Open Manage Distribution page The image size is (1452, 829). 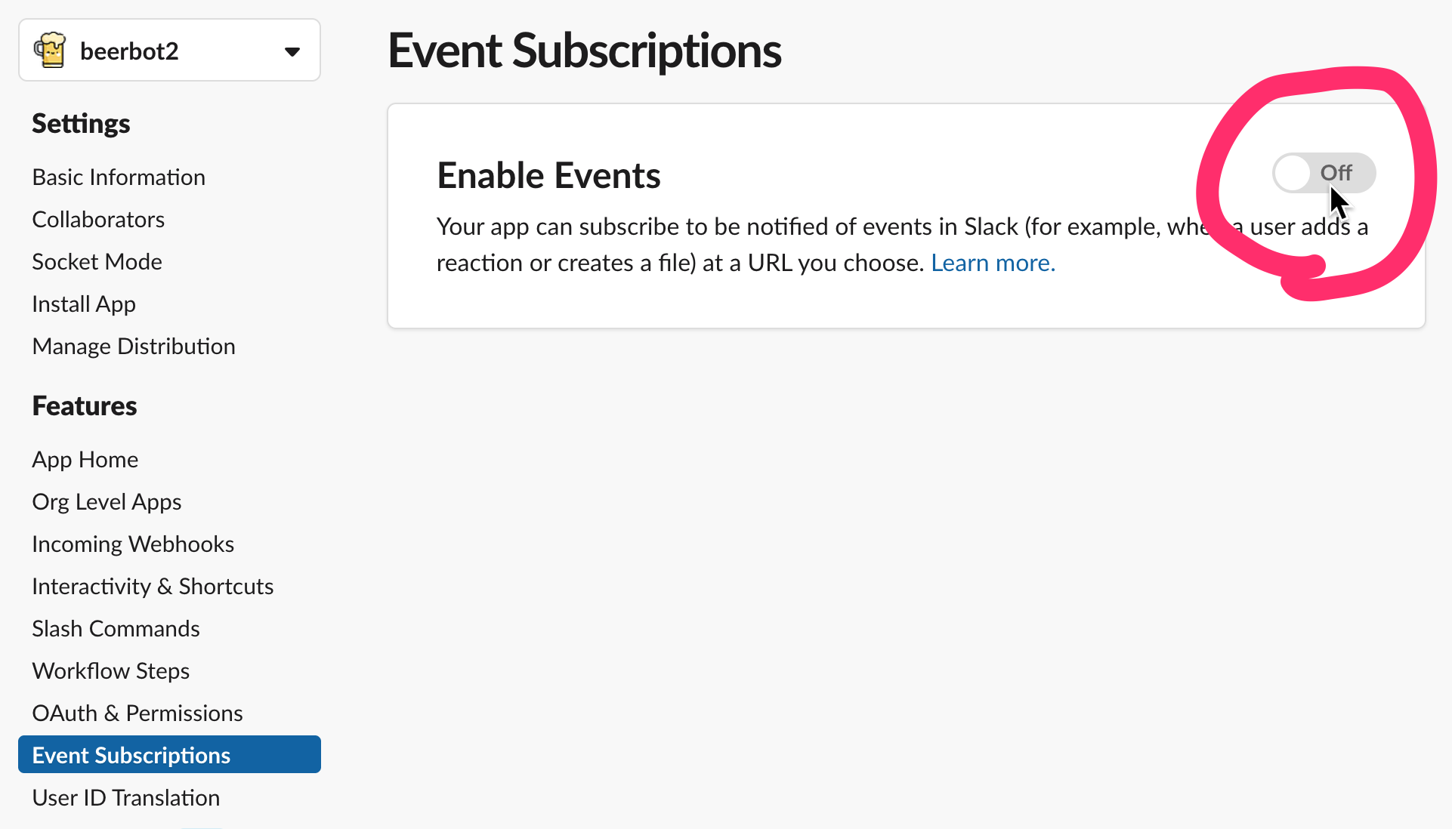tap(134, 346)
